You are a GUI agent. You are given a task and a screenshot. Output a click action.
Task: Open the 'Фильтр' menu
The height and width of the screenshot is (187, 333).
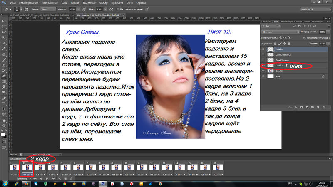103,3
